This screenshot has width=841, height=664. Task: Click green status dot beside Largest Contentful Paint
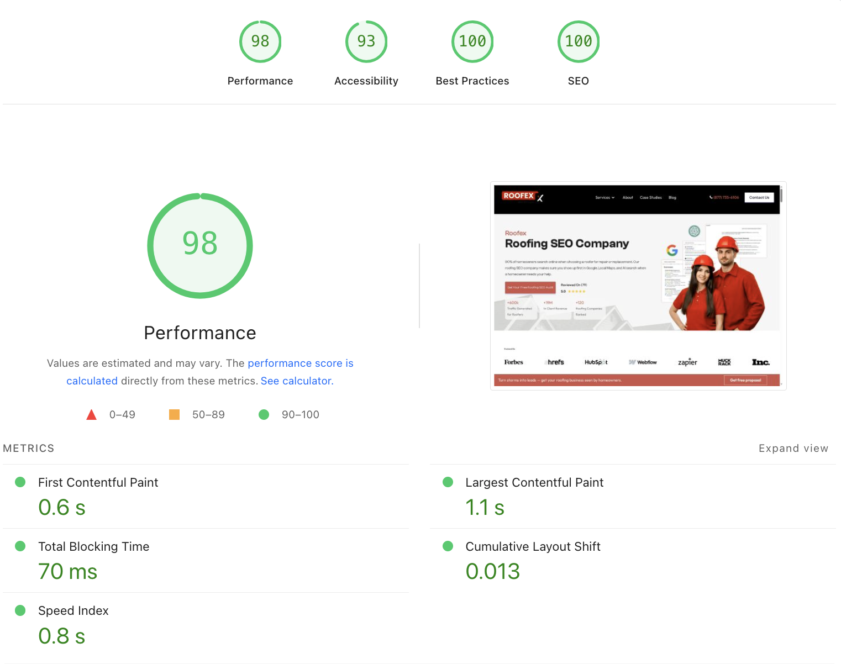point(448,482)
